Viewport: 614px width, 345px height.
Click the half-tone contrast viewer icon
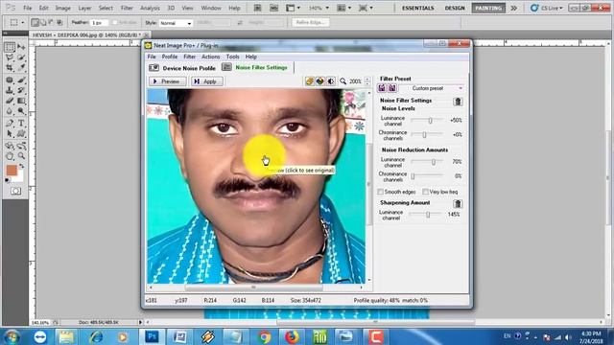(330, 81)
